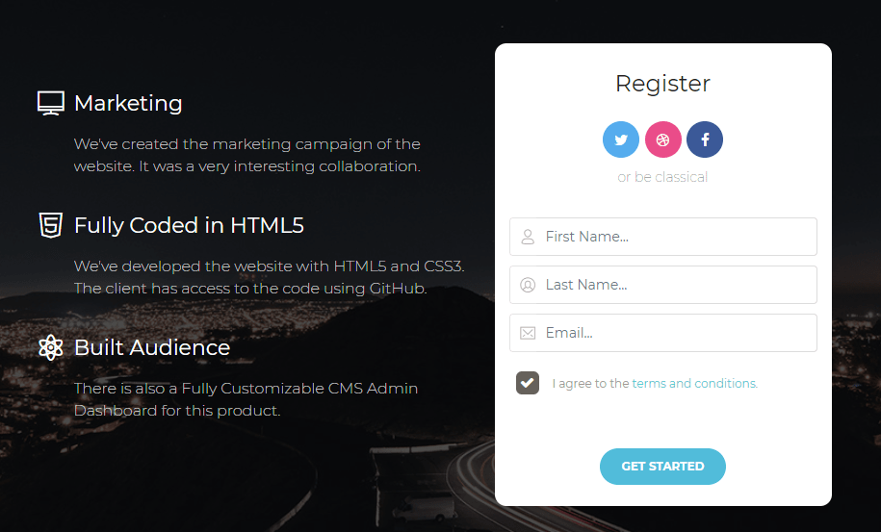
Task: Click the person icon in First Name field
Action: click(x=528, y=237)
